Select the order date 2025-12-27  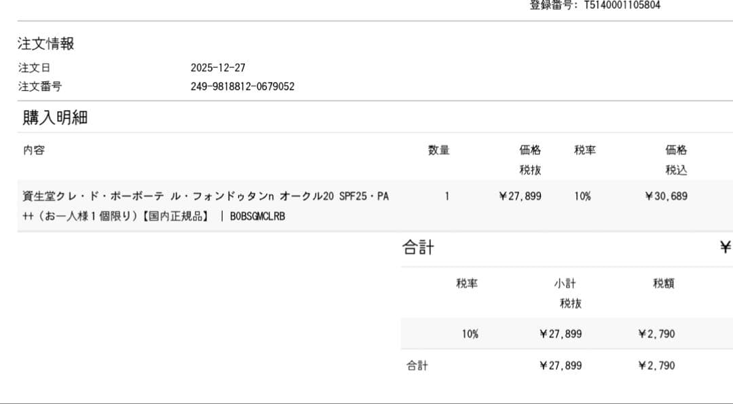pyautogui.click(x=218, y=68)
